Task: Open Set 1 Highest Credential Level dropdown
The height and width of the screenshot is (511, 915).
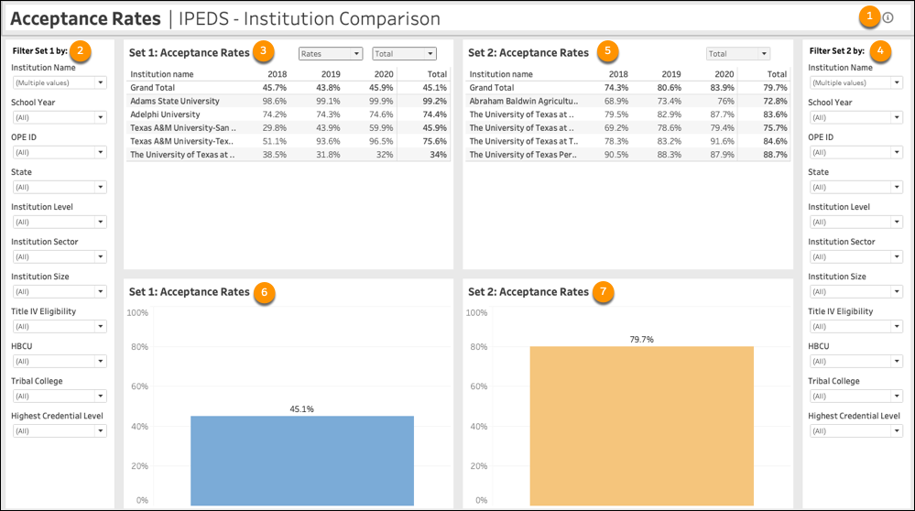Action: coord(59,431)
